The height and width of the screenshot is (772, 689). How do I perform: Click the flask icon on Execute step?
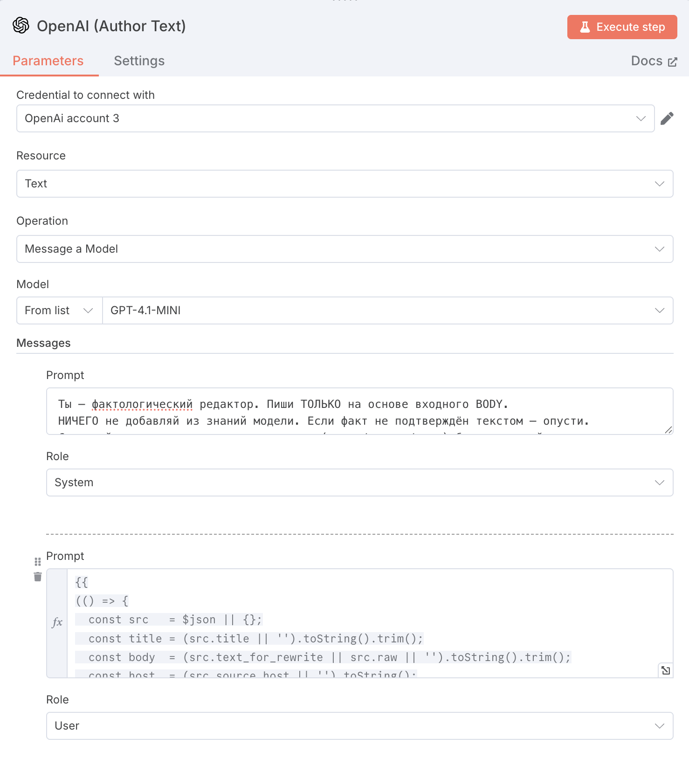[x=585, y=27]
